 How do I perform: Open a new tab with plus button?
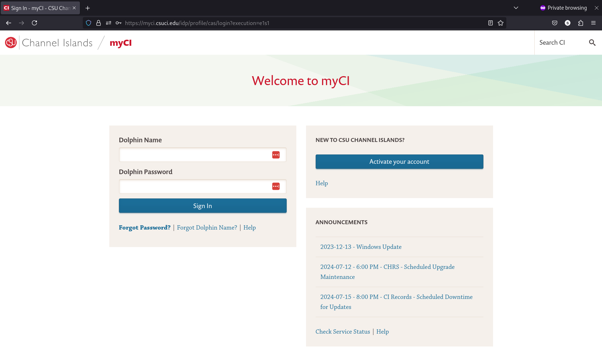tap(87, 8)
